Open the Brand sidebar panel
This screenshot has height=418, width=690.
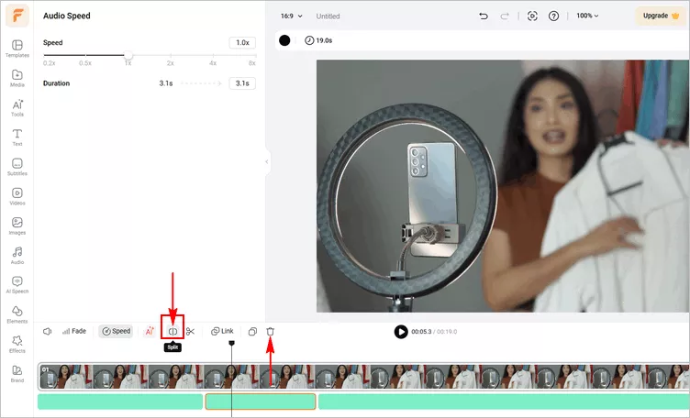17,374
